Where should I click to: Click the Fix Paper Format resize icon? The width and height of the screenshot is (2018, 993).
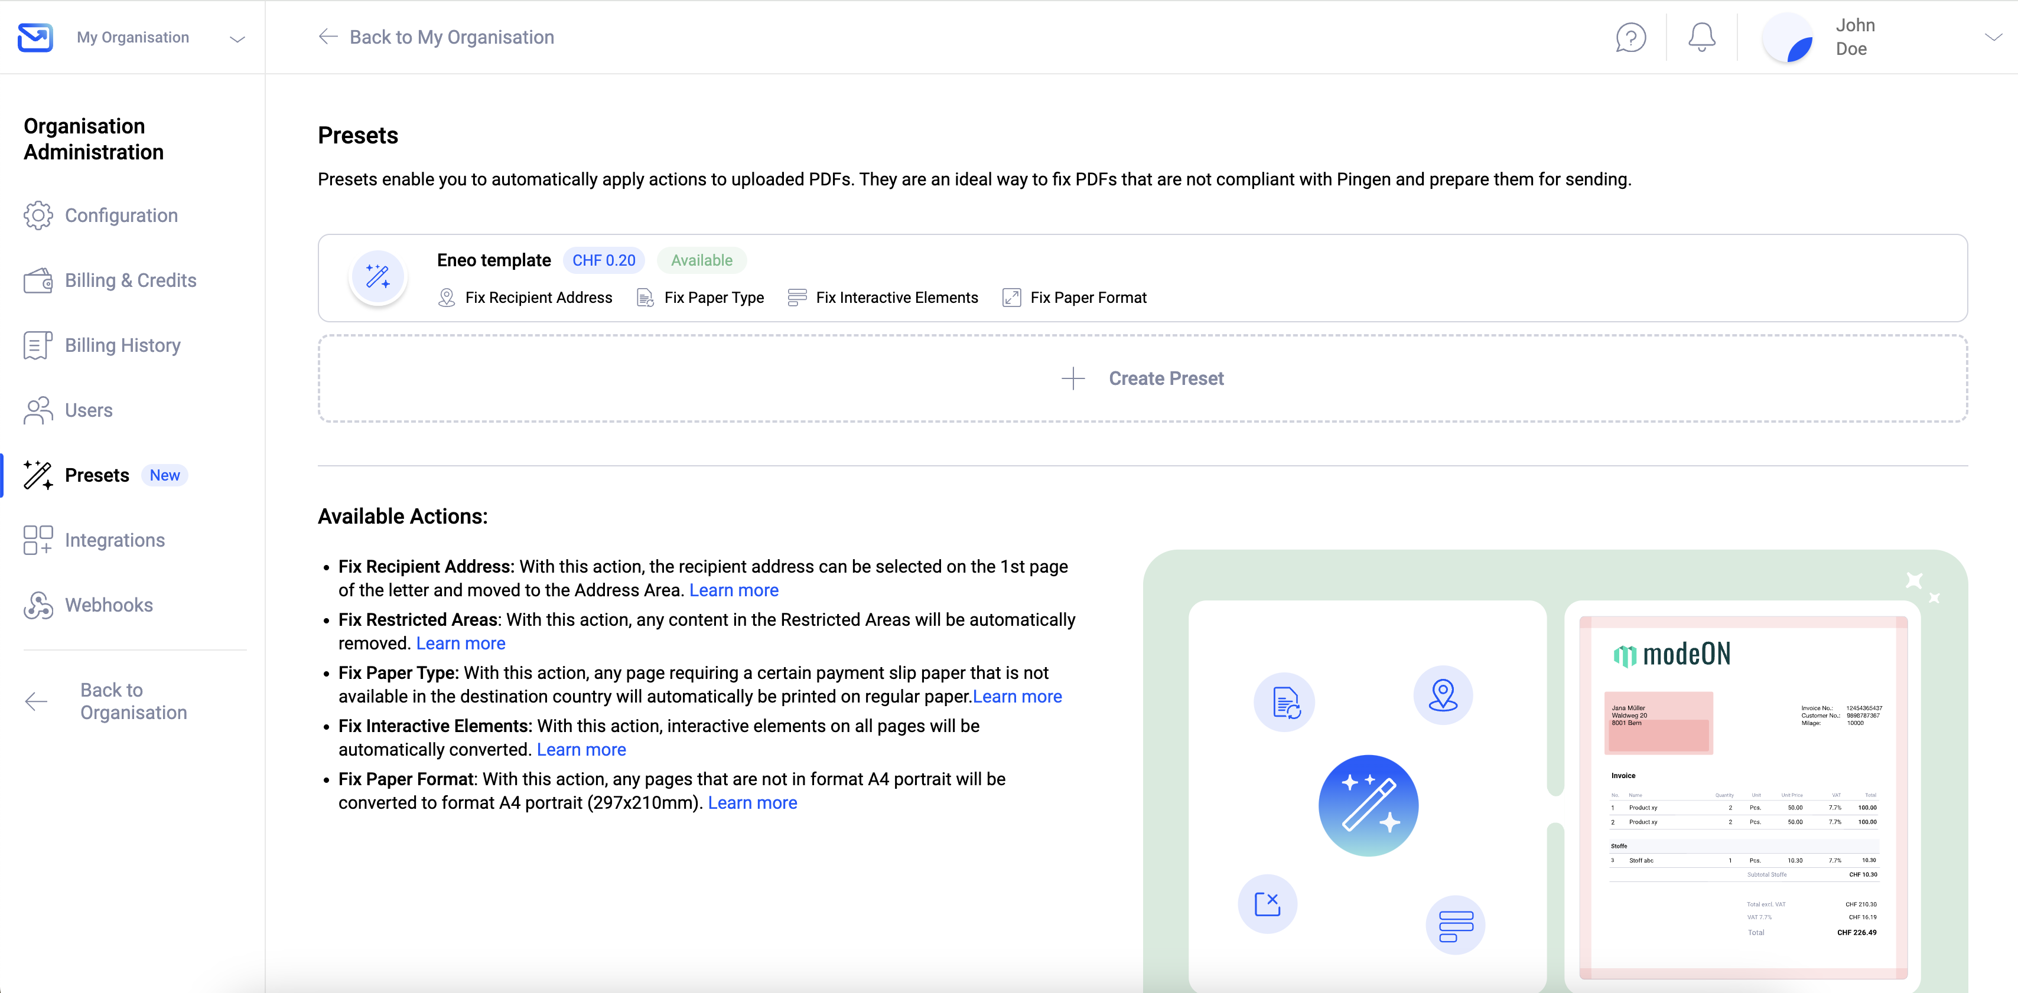pyautogui.click(x=1011, y=298)
